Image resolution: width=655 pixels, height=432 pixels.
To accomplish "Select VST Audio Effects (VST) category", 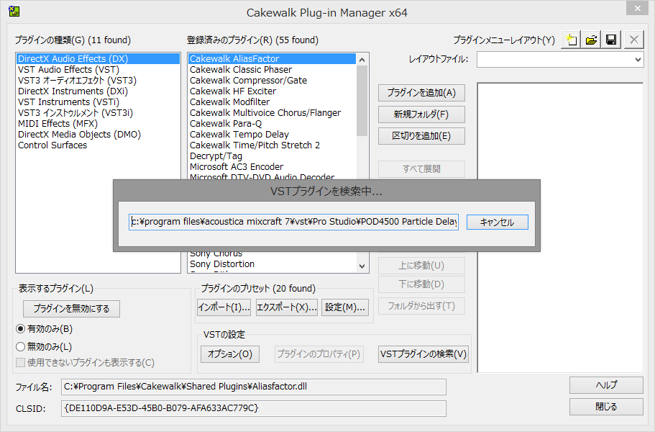I will 99,70.
